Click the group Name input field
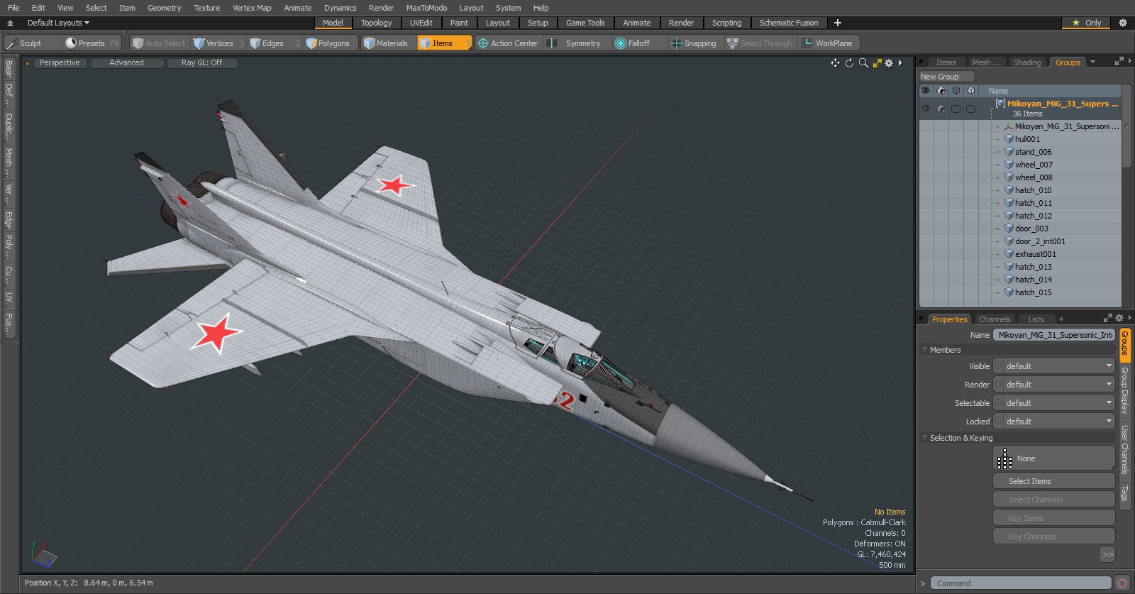The image size is (1135, 594). [x=1054, y=335]
